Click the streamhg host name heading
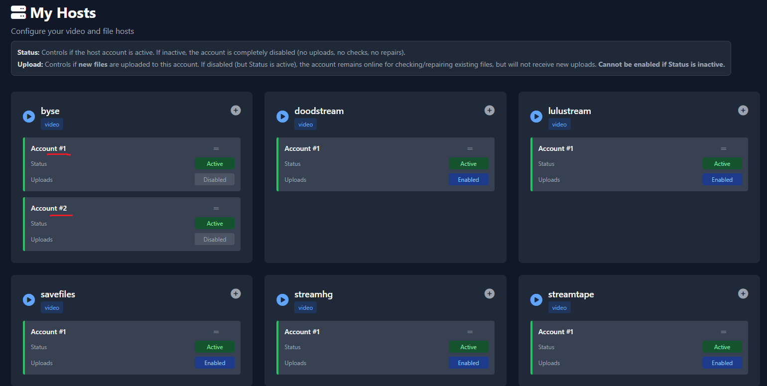 point(313,294)
